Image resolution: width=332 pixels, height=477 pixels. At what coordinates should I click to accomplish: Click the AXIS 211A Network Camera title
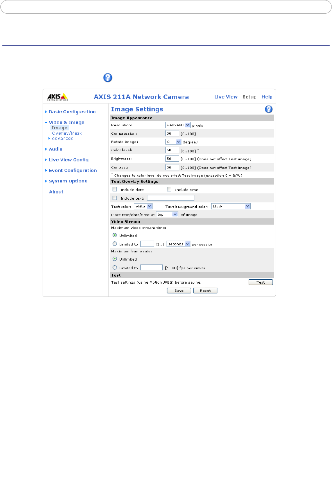(142, 97)
